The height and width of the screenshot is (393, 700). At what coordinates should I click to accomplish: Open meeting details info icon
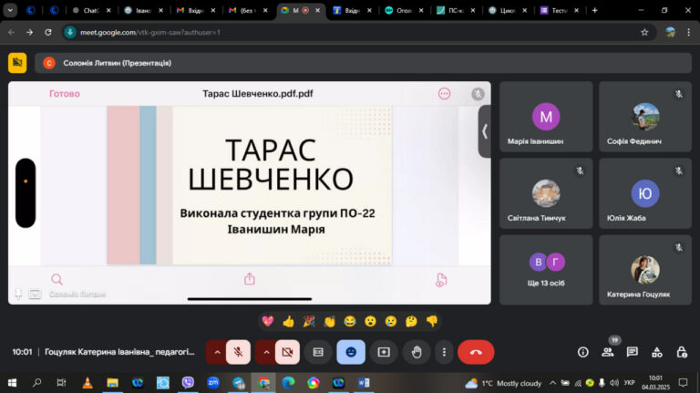[x=583, y=352]
